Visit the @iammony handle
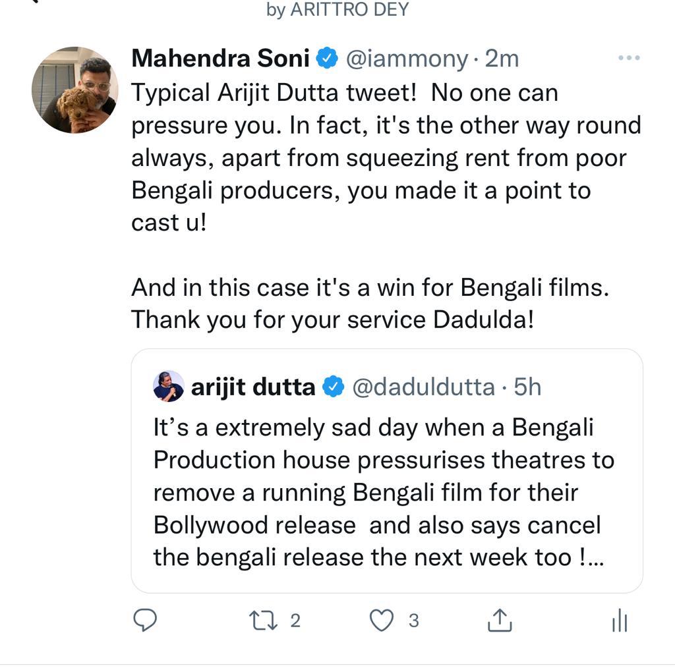Image resolution: width=675 pixels, height=668 pixels. (407, 59)
